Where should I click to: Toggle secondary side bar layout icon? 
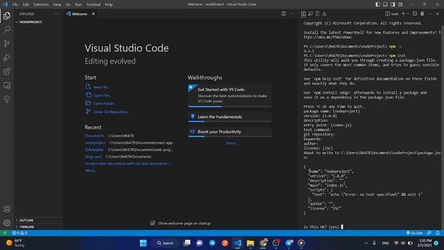coord(393,5)
